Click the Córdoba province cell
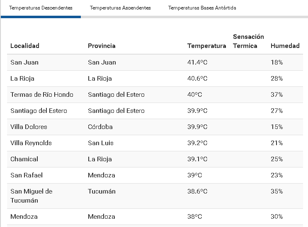The image size is (308, 227). 100,127
